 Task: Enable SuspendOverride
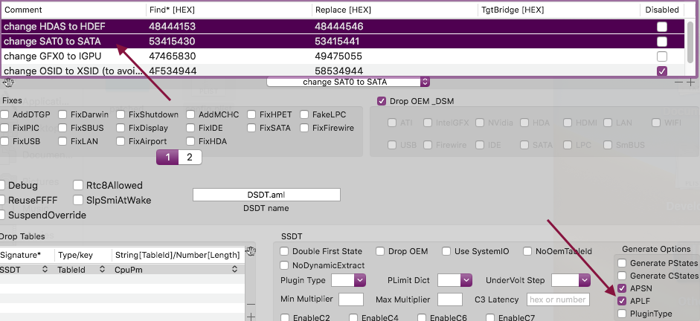3,215
